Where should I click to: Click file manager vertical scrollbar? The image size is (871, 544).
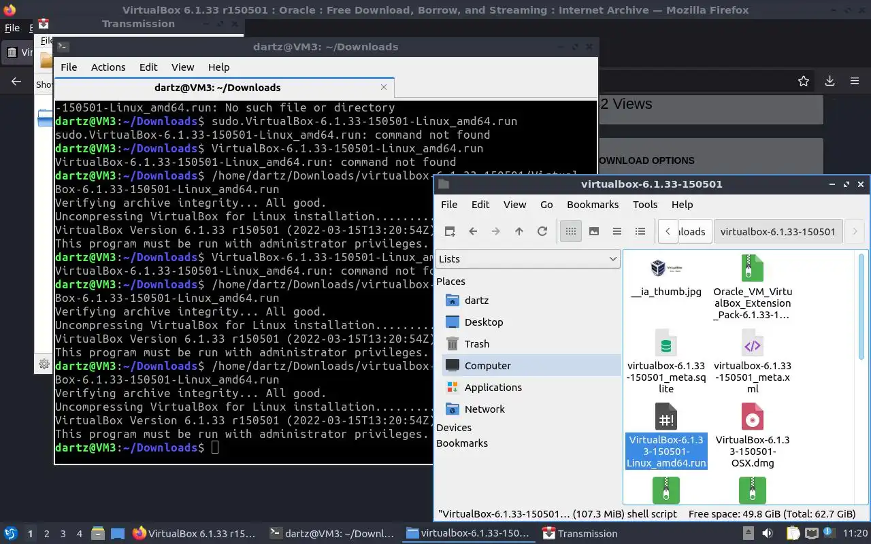[x=861, y=306]
